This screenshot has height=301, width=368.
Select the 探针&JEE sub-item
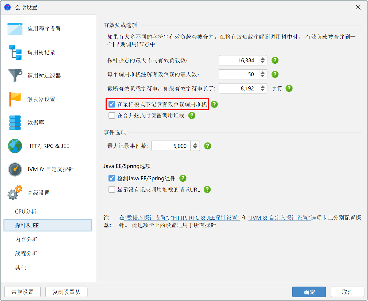tap(48, 225)
